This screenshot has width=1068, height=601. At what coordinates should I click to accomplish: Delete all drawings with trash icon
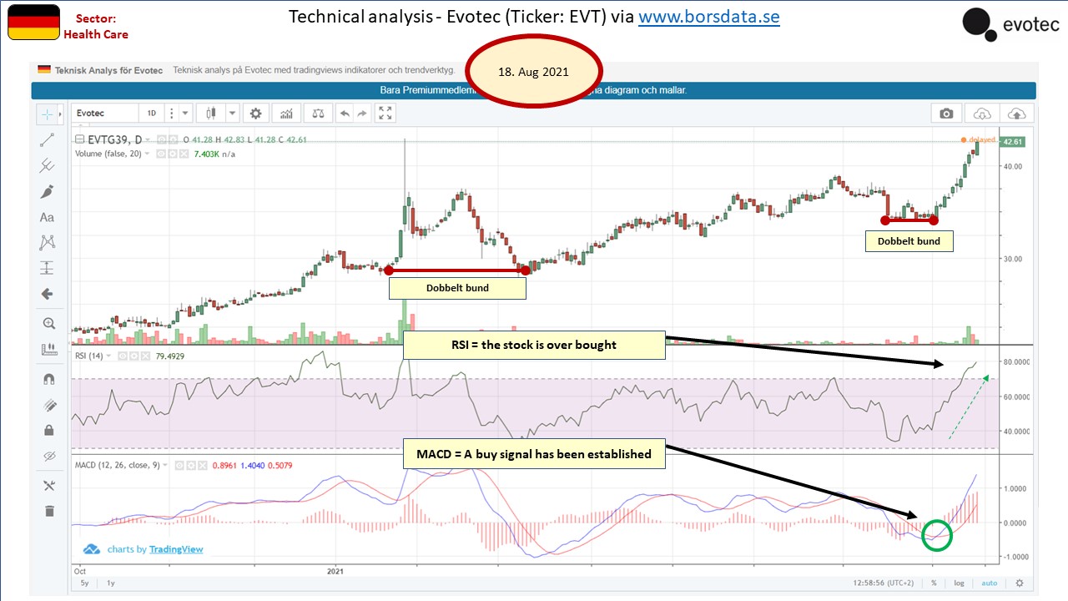click(x=48, y=511)
